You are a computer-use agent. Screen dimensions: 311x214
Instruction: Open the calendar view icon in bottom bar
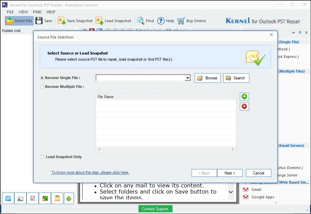click(8, 198)
